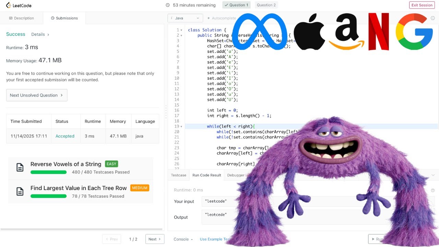Click the Exit Session button
The image size is (439, 247).
tap(422, 5)
